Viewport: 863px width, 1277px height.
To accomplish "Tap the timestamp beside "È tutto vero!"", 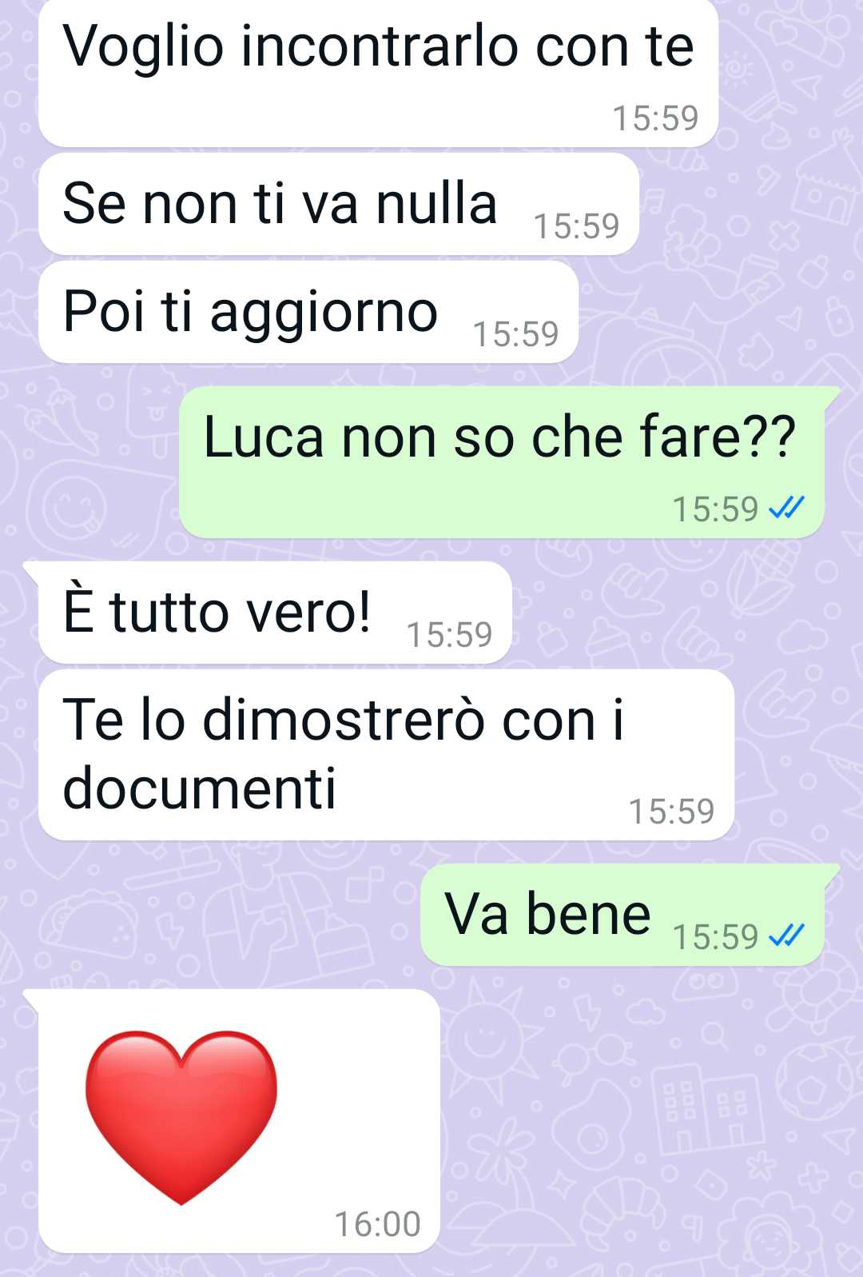I will tap(449, 635).
